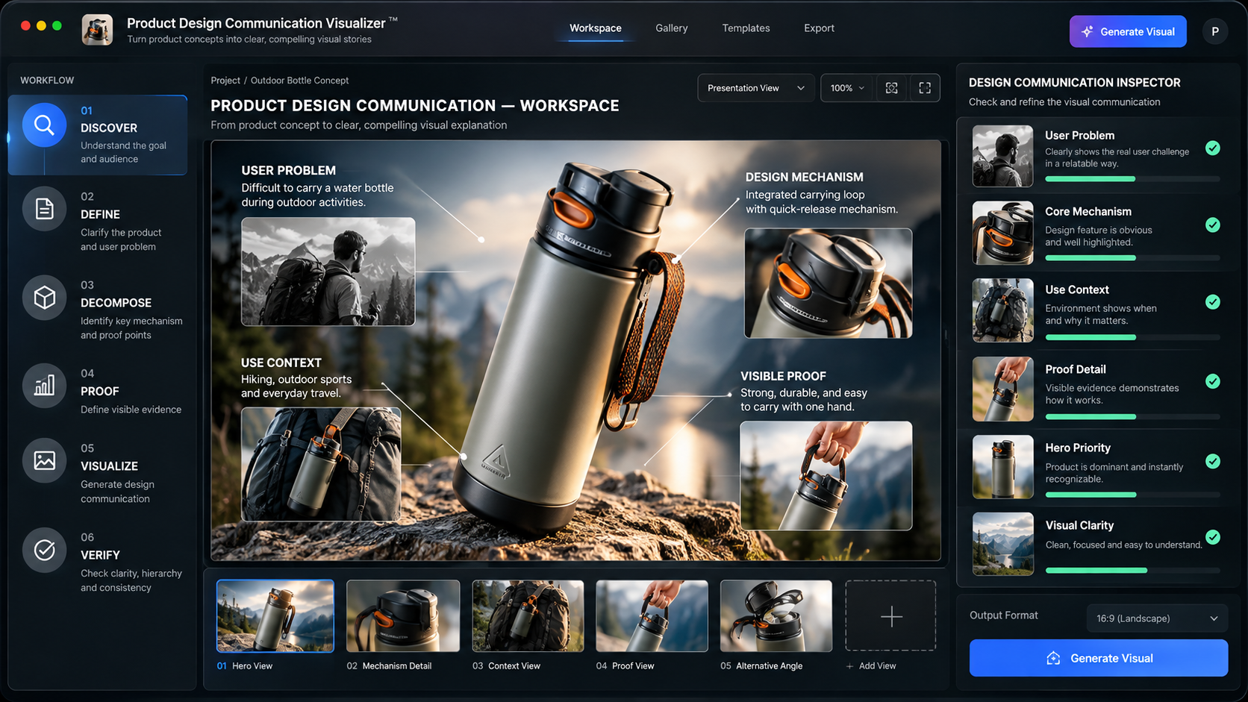Viewport: 1248px width, 702px height.
Task: Open the 16:9 (Landscape) output format dropdown
Action: pos(1157,618)
